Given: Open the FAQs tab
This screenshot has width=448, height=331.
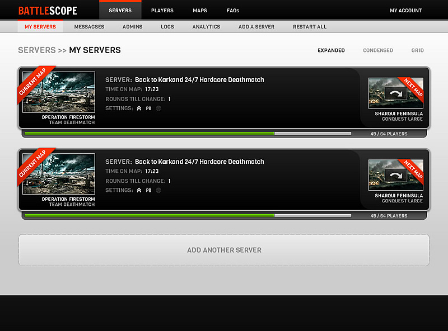Looking at the screenshot, I should click(232, 11).
